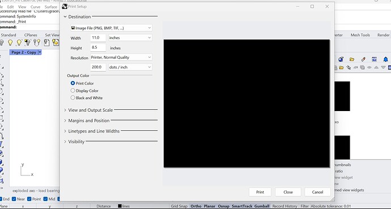391x209 pixels.
Task: Switch to the Standard toolbar tab
Action: [8, 35]
